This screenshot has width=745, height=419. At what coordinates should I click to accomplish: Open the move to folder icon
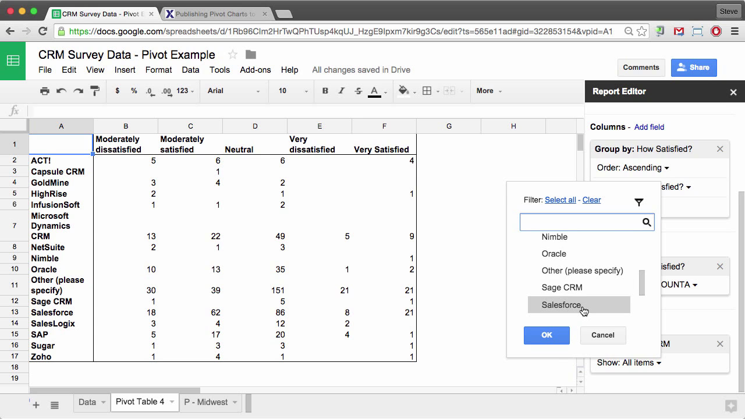251,55
